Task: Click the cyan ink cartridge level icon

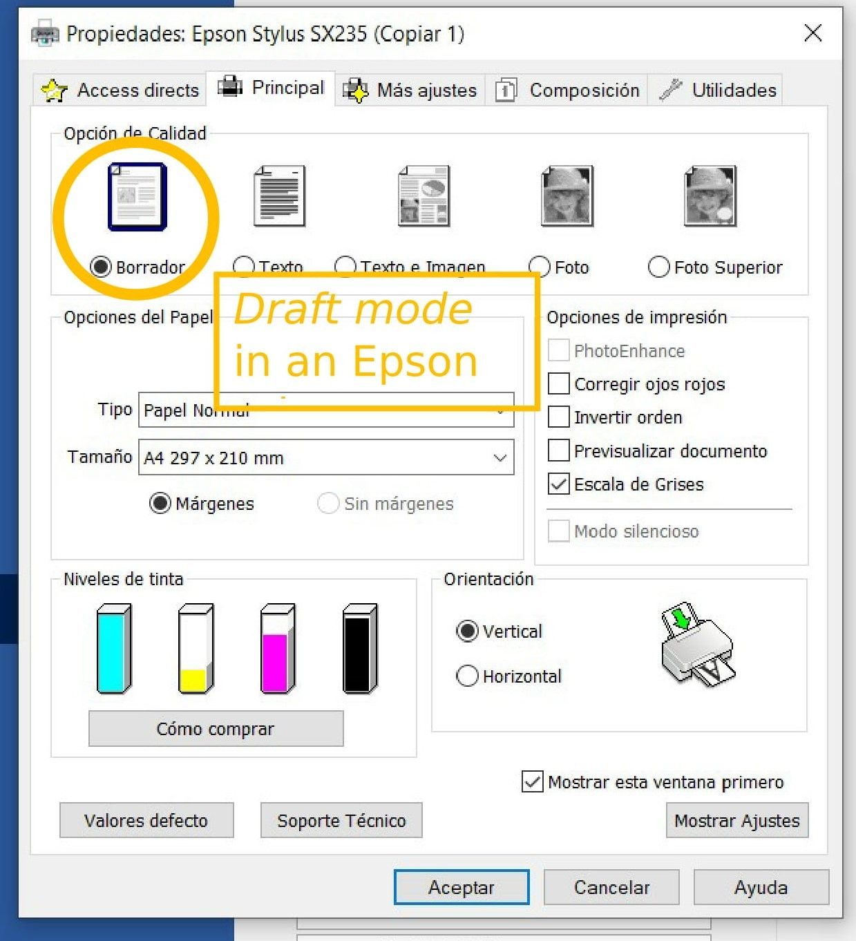Action: pos(114,648)
